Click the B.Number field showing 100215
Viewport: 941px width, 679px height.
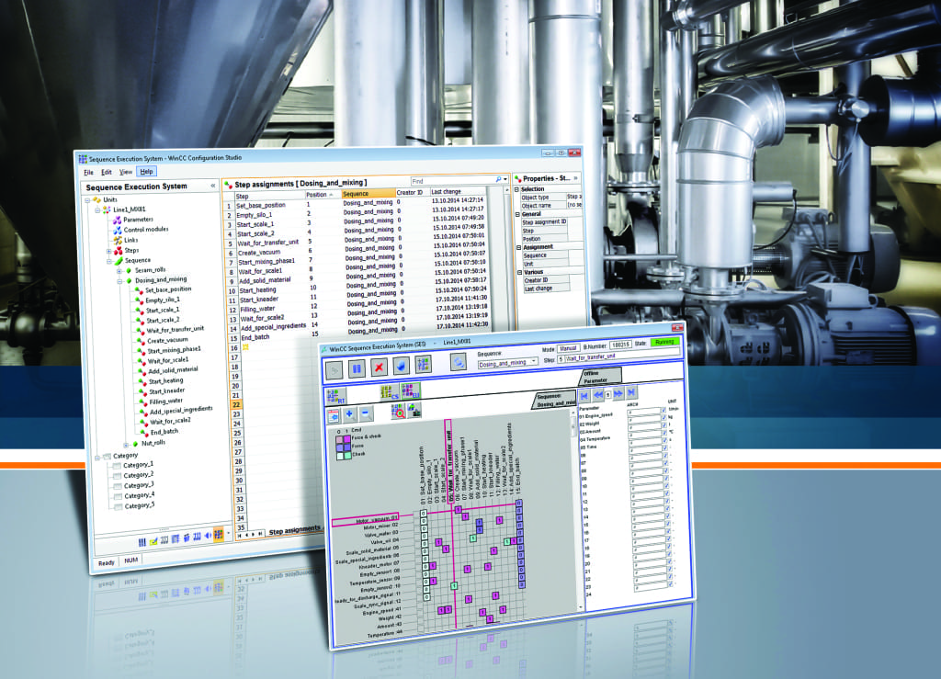pos(620,345)
